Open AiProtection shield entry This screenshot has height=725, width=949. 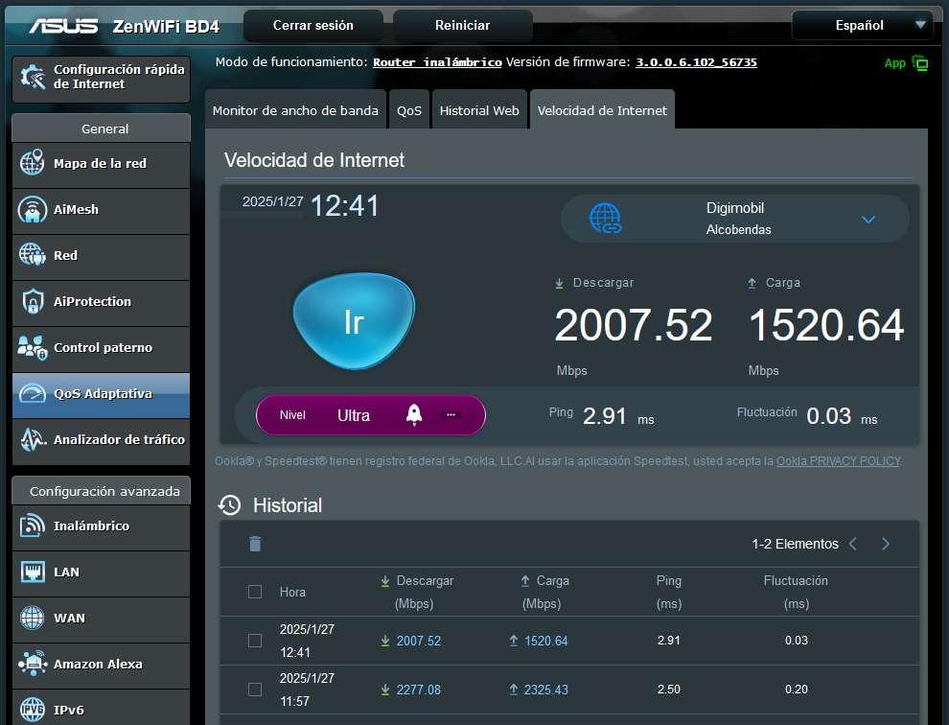tap(101, 302)
